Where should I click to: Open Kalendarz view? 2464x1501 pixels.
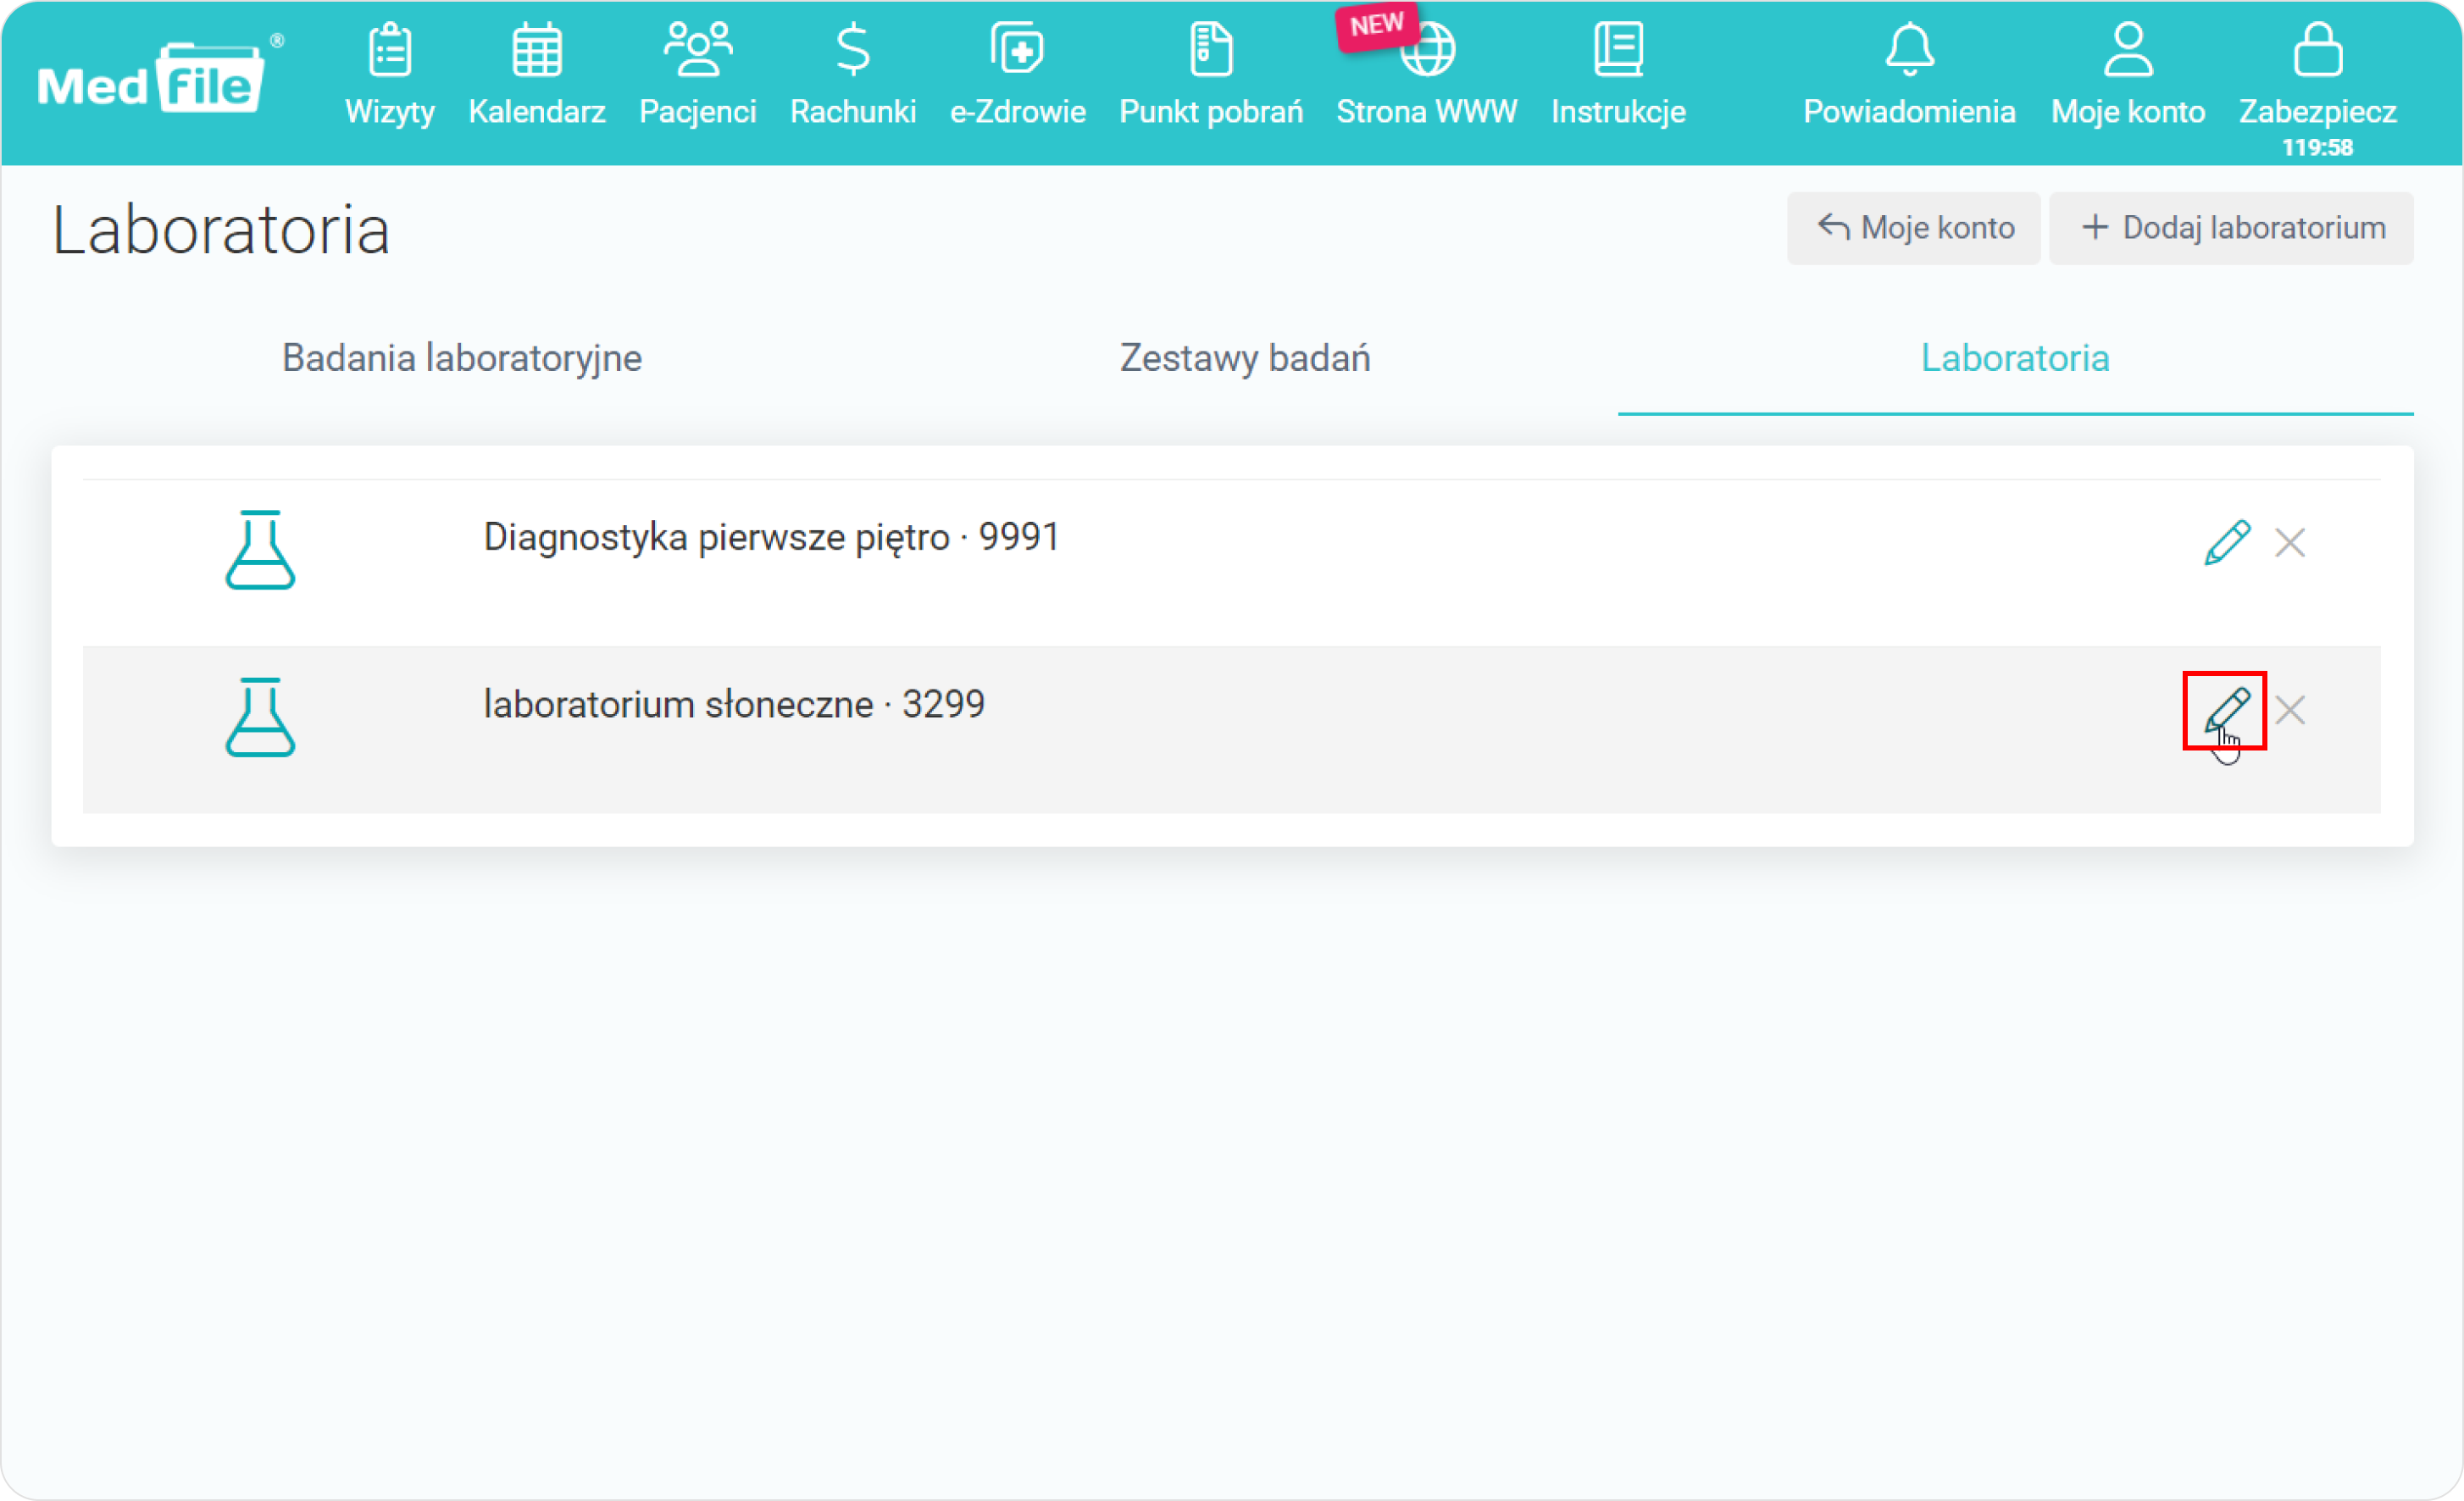535,79
